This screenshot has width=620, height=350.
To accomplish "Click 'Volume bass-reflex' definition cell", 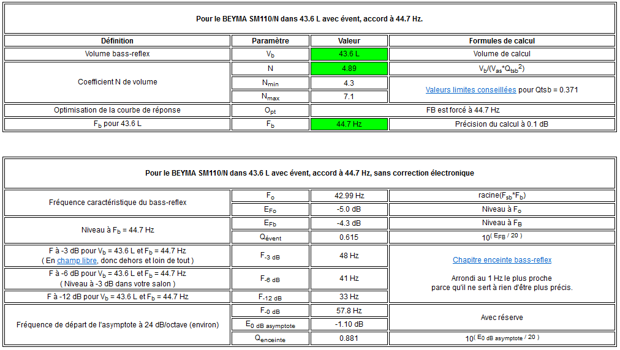I will point(117,54).
